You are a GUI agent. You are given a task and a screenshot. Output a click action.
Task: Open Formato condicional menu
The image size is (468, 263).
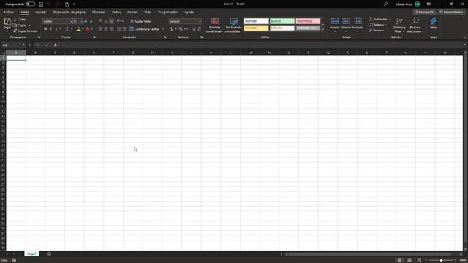point(215,25)
